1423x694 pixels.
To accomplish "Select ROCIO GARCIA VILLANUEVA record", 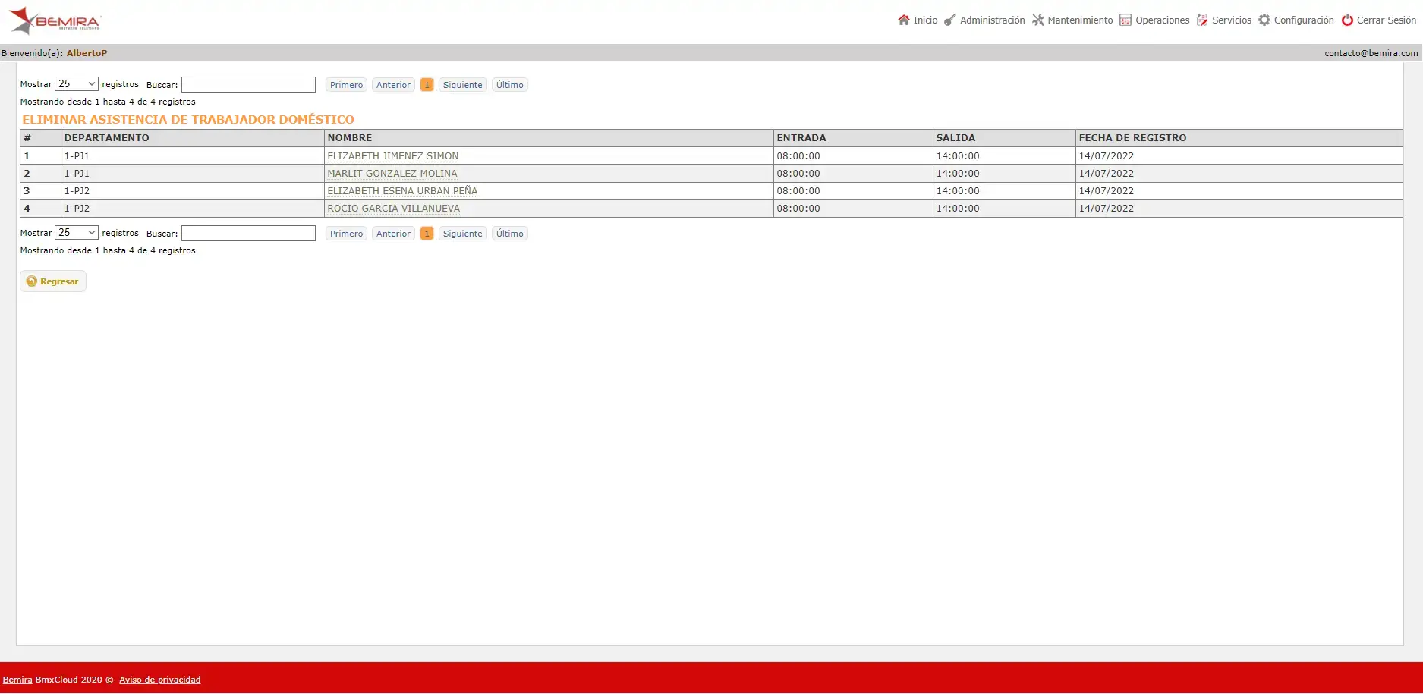I will [393, 209].
